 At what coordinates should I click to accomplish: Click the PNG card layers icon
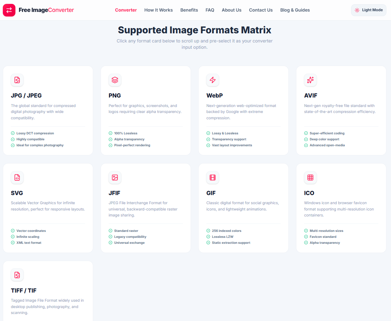coord(115,80)
